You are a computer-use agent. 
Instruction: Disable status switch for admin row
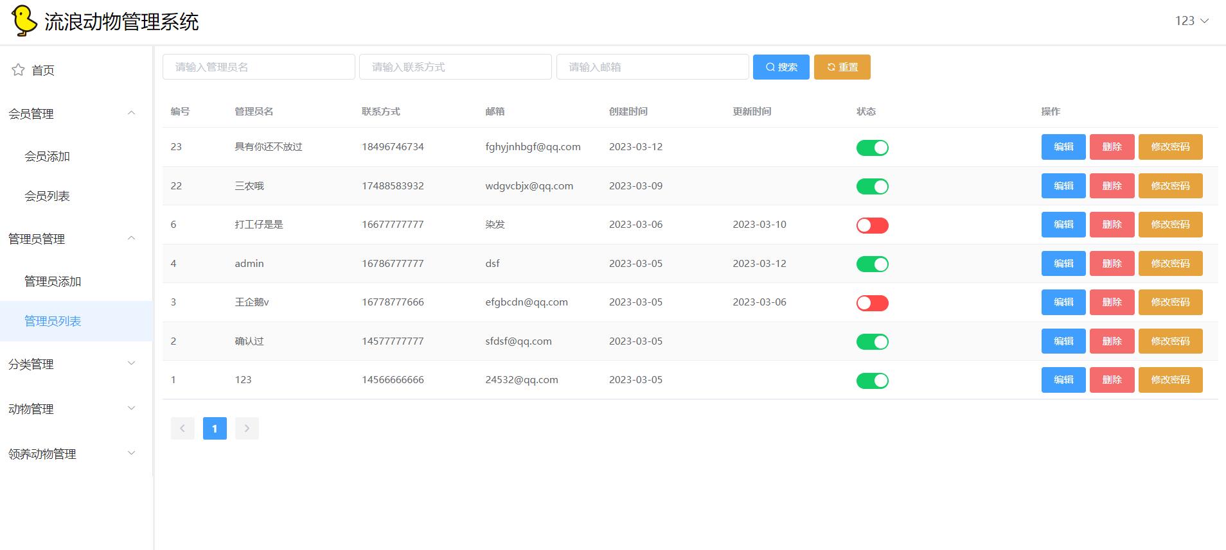pos(872,264)
